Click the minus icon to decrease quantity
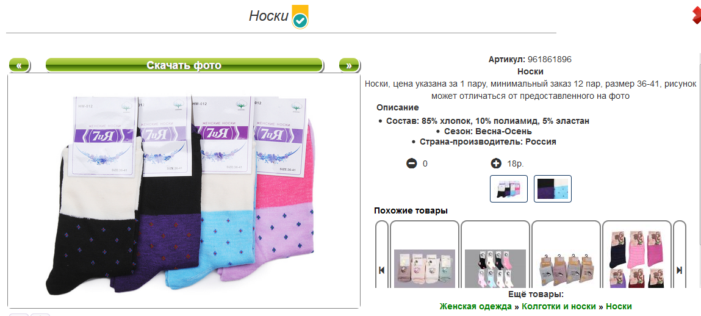 point(411,163)
